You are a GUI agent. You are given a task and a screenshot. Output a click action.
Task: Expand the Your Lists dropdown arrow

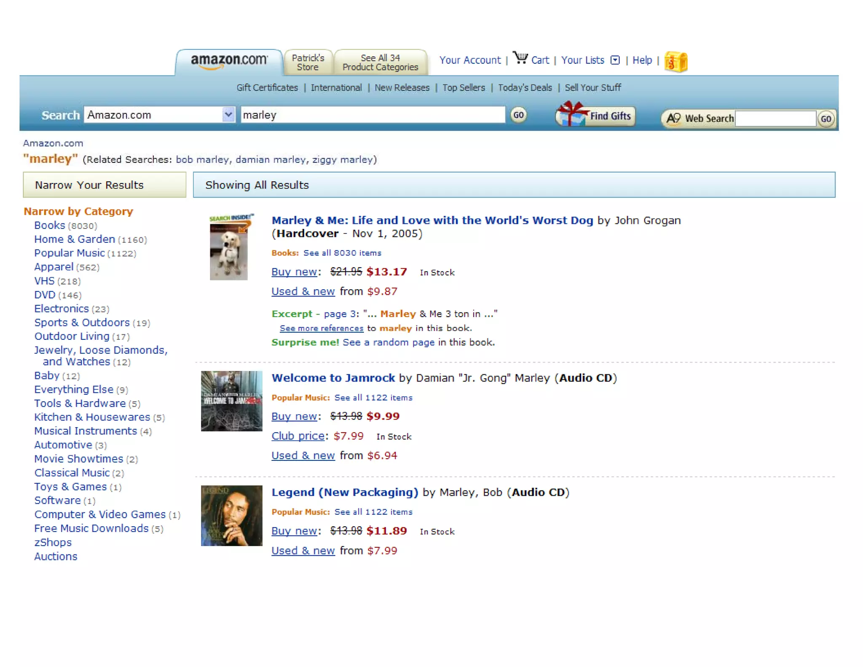(x=615, y=60)
